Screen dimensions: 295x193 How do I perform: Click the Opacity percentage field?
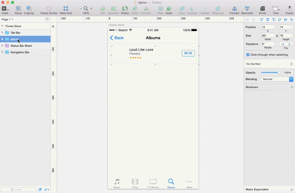click(x=288, y=72)
